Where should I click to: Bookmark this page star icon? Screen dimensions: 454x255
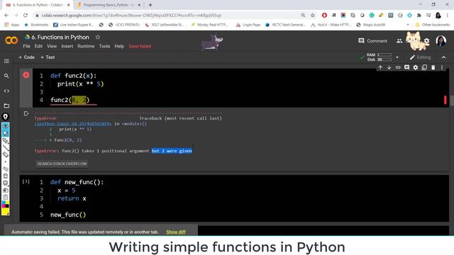click(x=312, y=16)
